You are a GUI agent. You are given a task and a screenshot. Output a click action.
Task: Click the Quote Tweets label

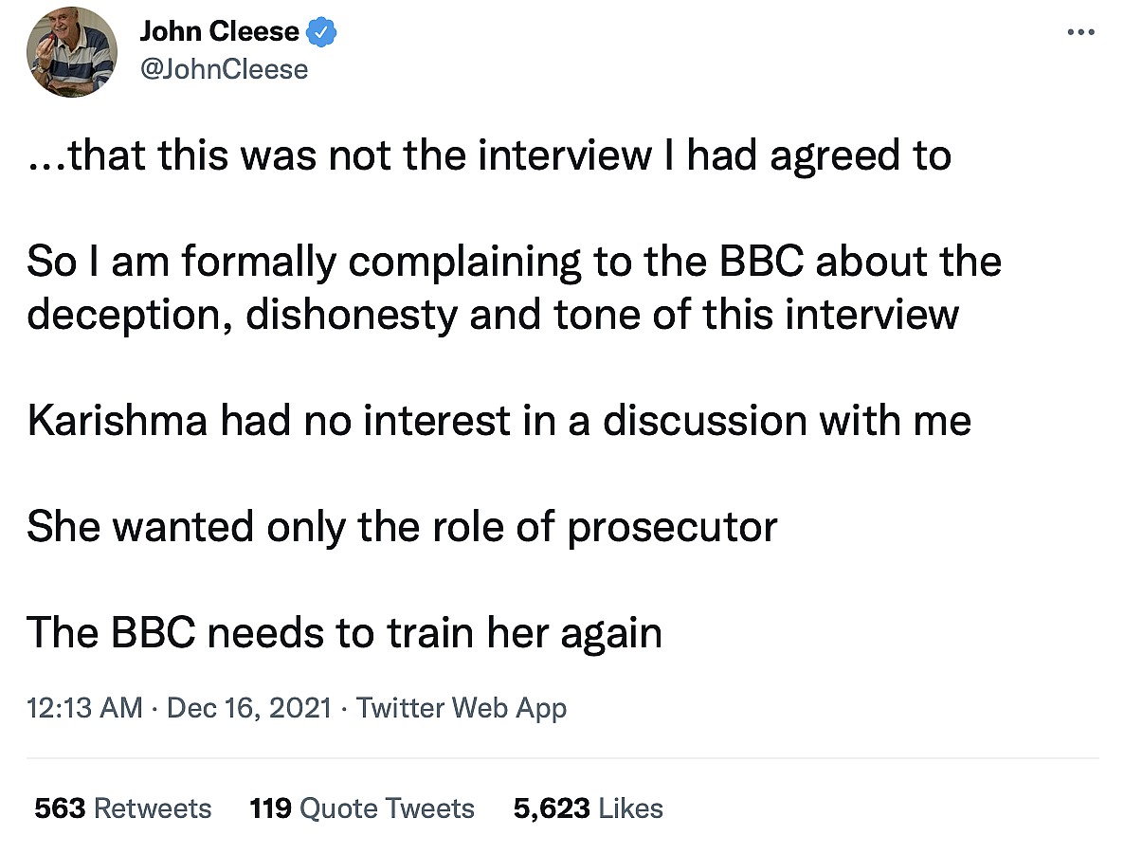[x=387, y=808]
